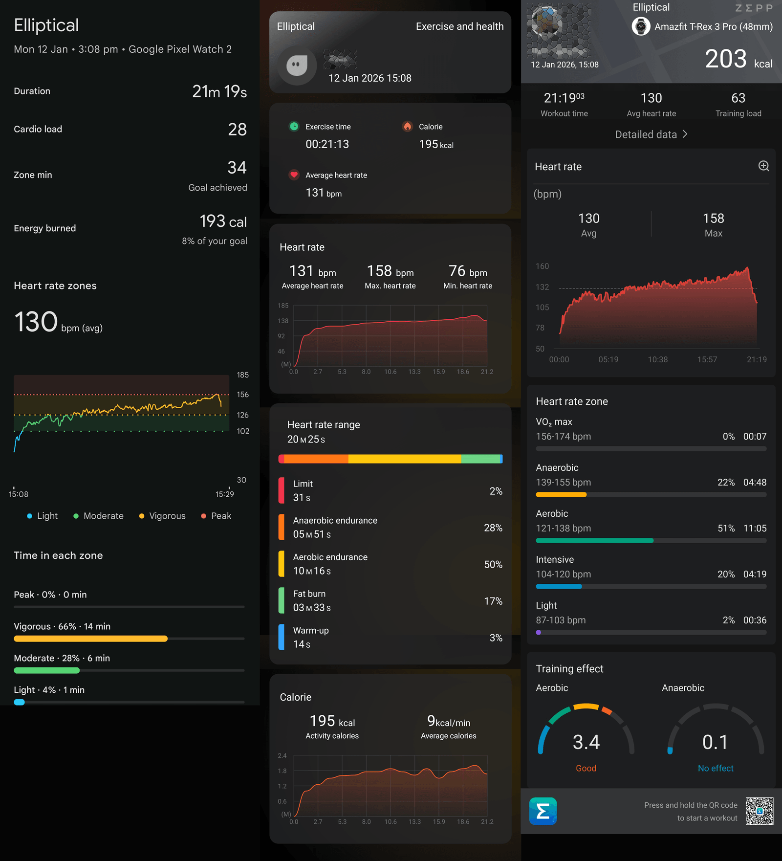
Task: Click the Amazfit T-Rex watch icon
Action: coord(641,26)
